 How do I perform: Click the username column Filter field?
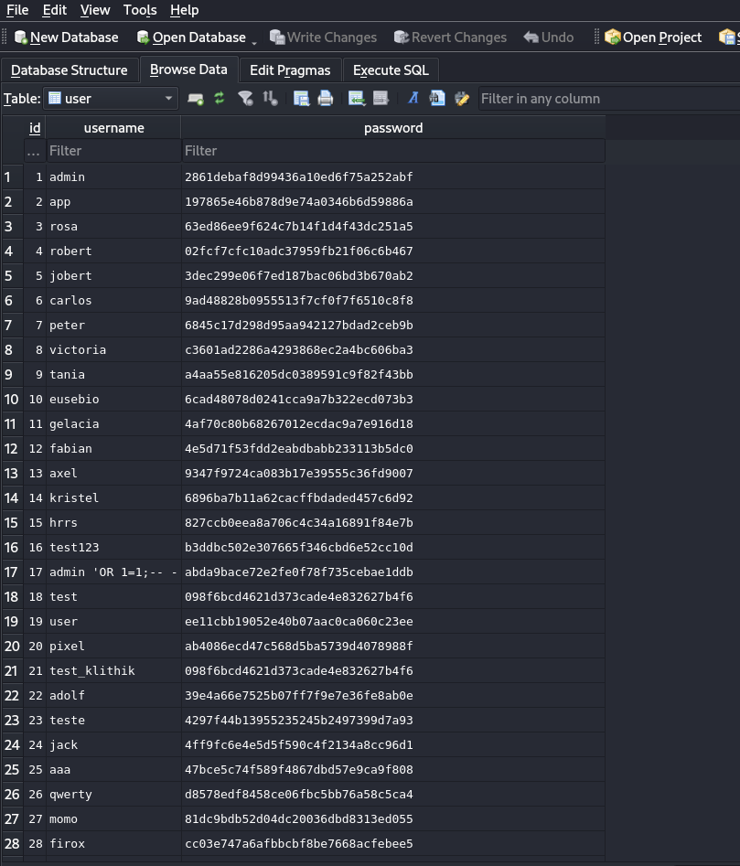tap(113, 151)
